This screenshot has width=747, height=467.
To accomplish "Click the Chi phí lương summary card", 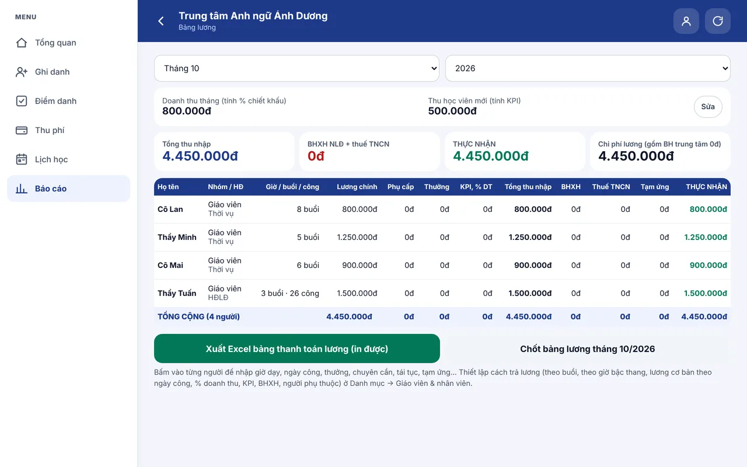I will point(660,151).
